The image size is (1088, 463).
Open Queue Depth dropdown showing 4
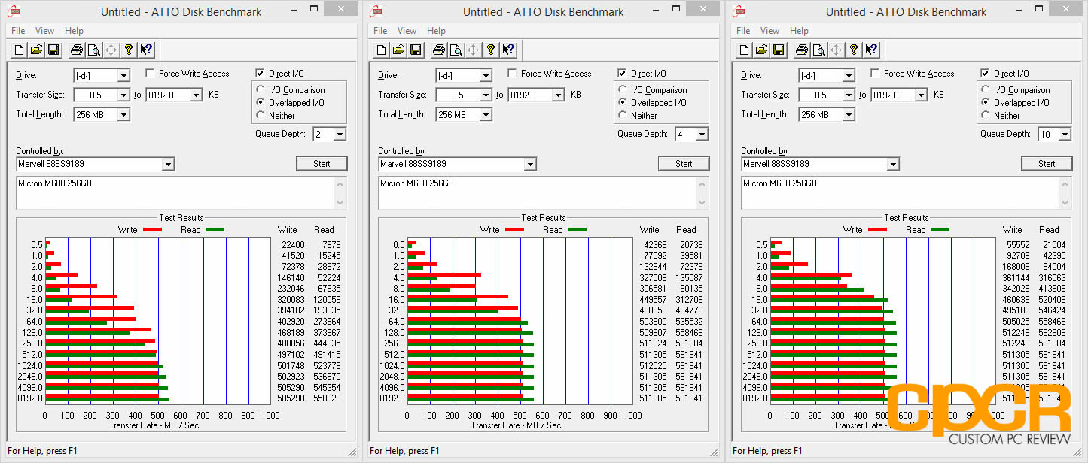[x=702, y=135]
